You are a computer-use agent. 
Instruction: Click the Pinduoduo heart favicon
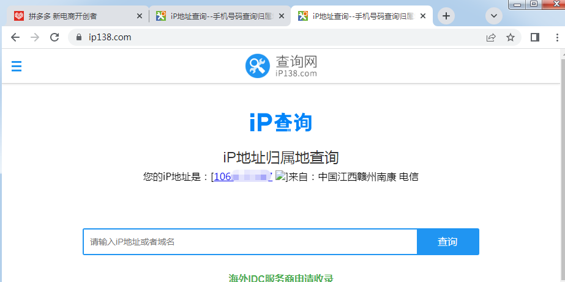(x=19, y=16)
